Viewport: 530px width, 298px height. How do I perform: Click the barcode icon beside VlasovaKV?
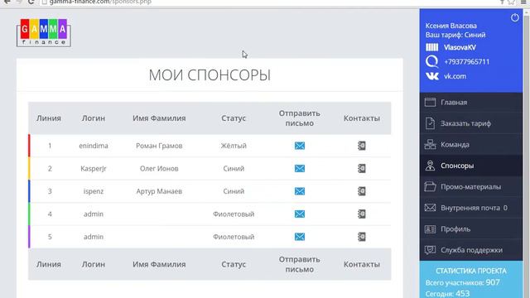tap(431, 47)
